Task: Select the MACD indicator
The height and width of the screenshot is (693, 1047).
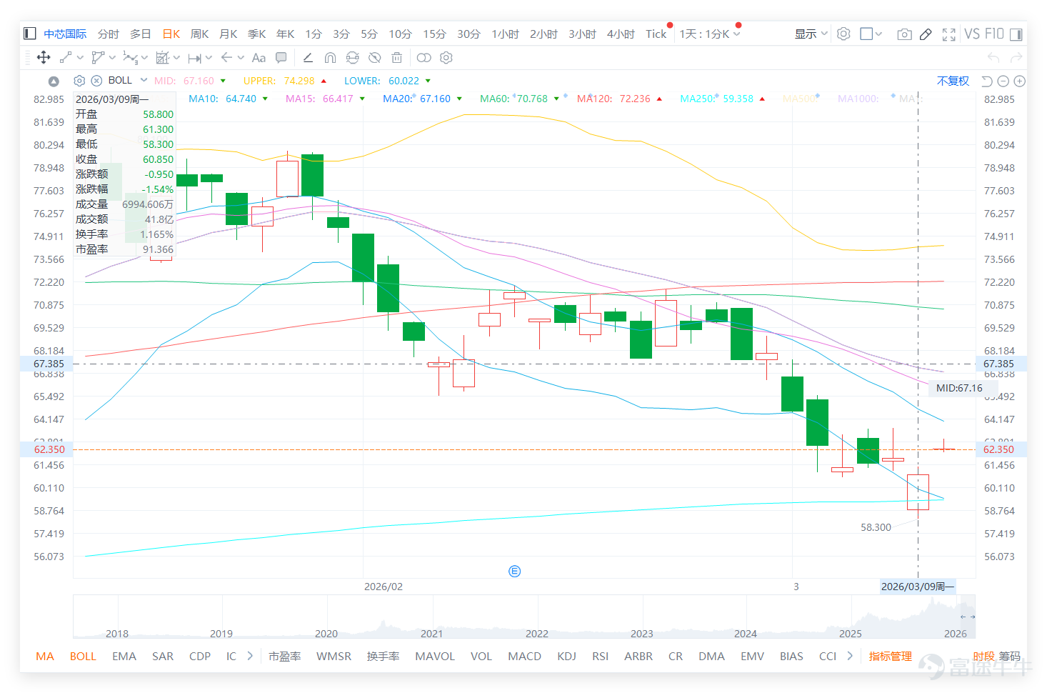Action: pyautogui.click(x=524, y=656)
